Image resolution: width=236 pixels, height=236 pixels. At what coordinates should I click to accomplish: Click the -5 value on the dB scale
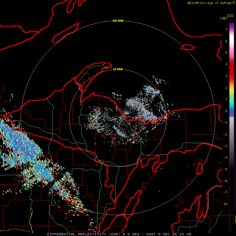(225, 169)
